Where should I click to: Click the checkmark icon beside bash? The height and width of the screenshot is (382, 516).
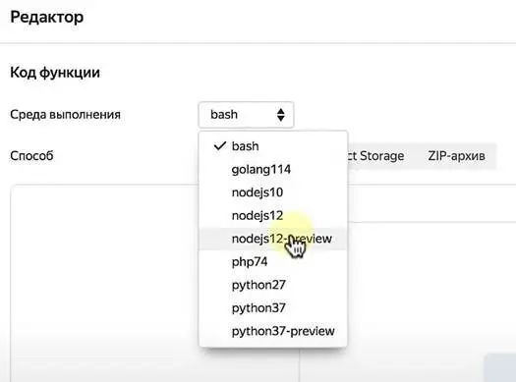tap(220, 146)
